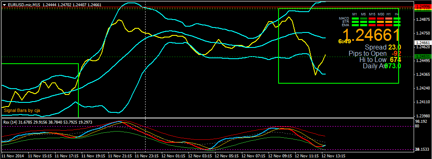Select the green EMA M5 signal bar
Viewport: 432px width, 159px height.
click(x=364, y=25)
